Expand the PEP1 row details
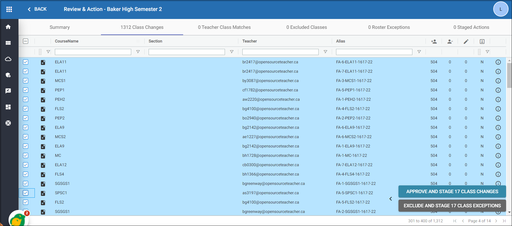Viewport: 512px width, 226px height. pos(43,90)
